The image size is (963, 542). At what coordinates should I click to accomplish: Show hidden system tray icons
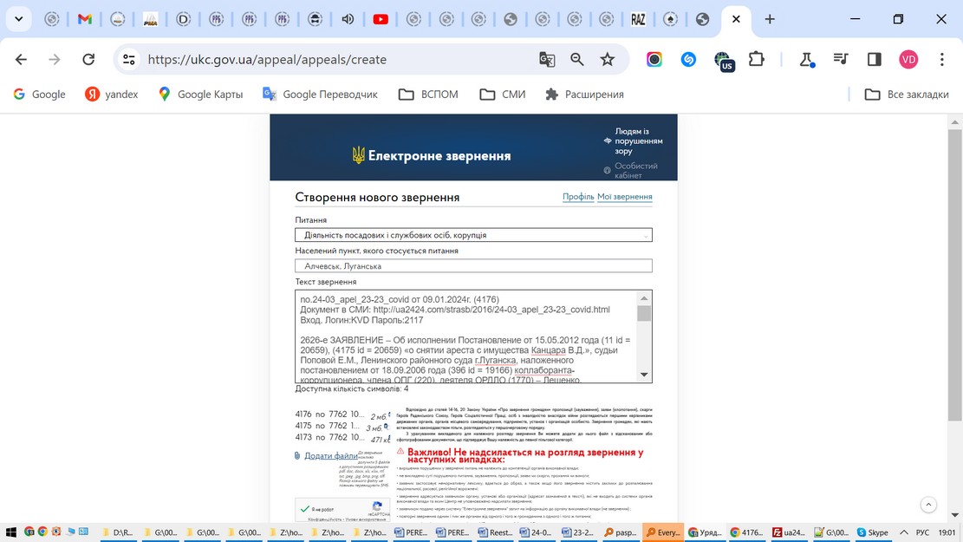[904, 532]
